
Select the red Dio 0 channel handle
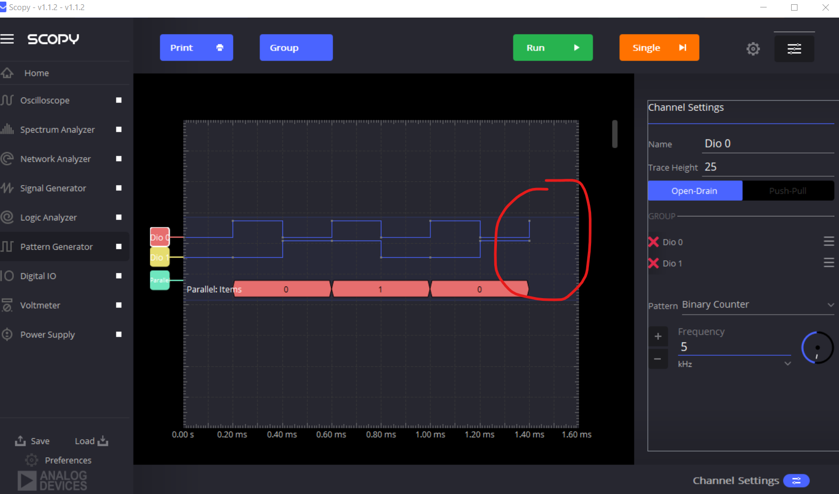pos(160,237)
